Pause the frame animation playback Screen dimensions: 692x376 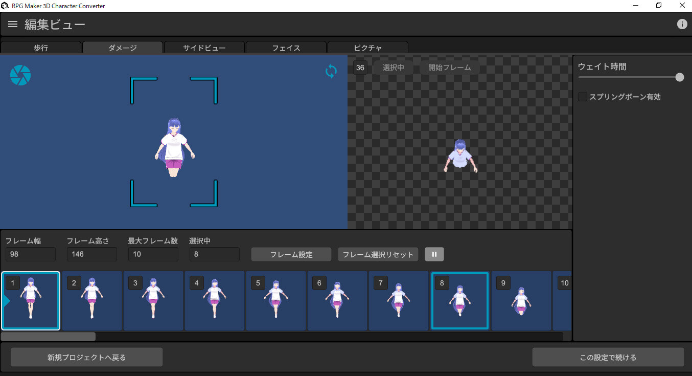[x=434, y=254]
